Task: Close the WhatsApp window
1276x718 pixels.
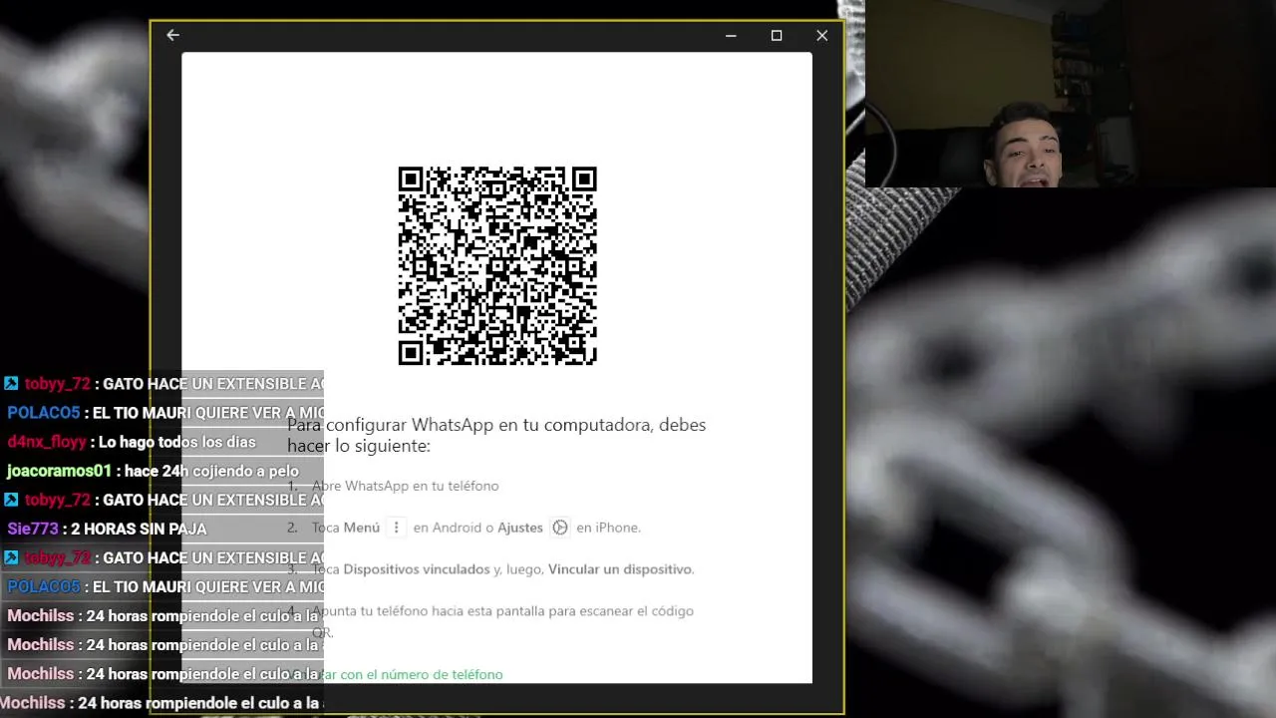Action: 821,35
